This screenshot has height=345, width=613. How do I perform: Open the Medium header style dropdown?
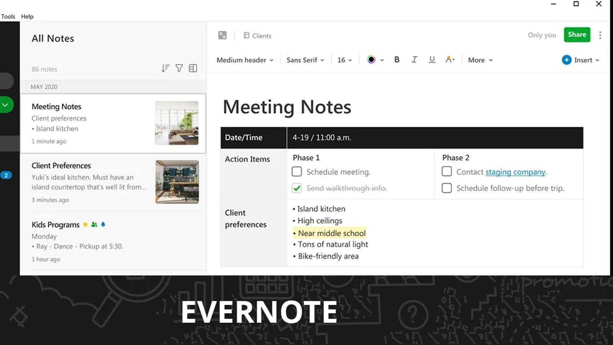(245, 60)
